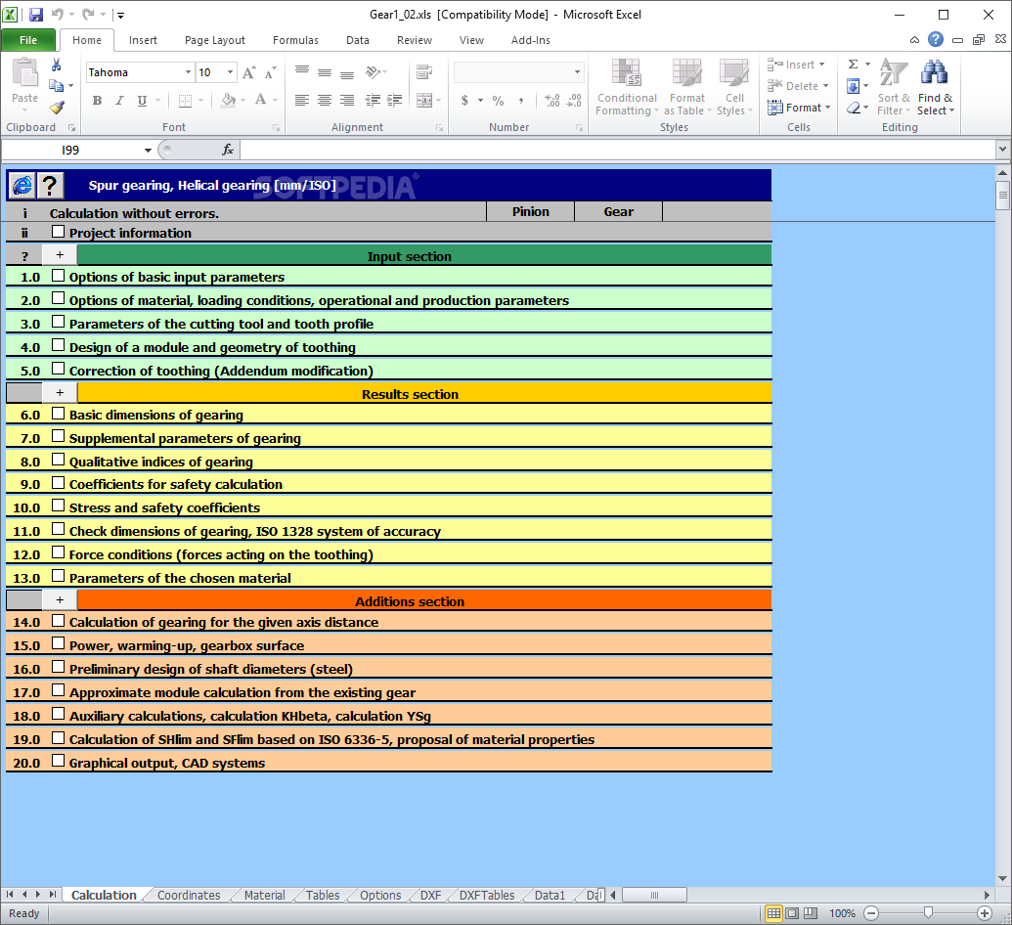Check Graphical output, CAD systems checkbox
The height and width of the screenshot is (925, 1012).
(x=58, y=761)
